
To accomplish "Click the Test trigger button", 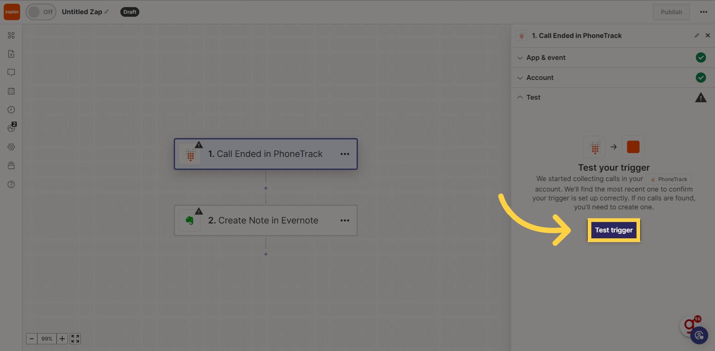I will tap(614, 230).
